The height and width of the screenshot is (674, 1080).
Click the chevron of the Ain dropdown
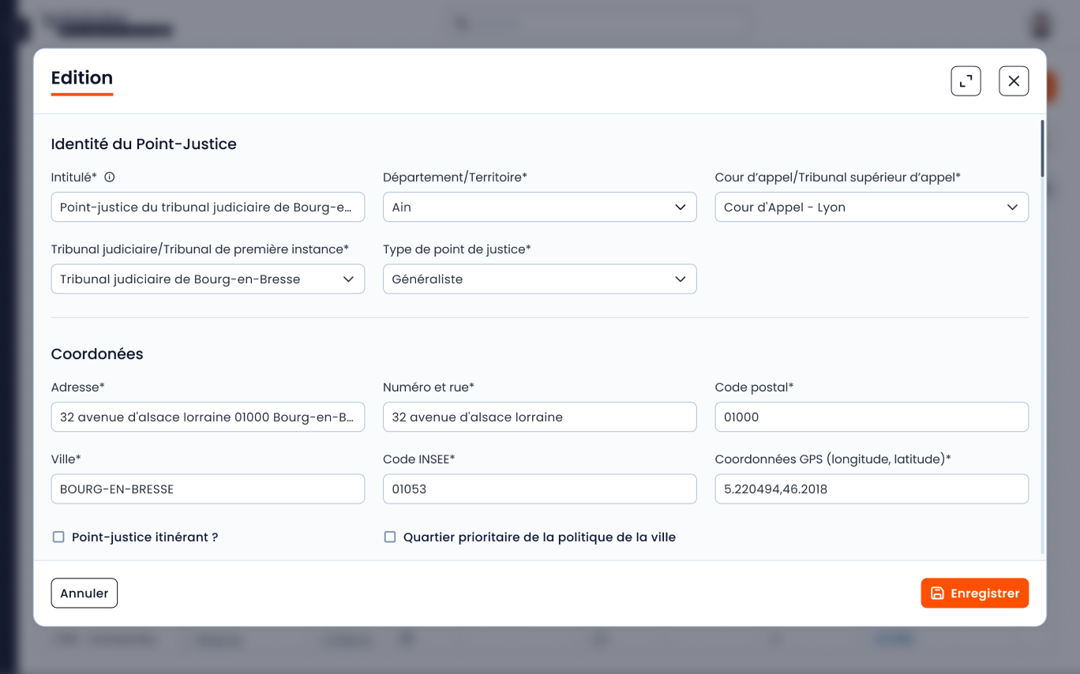(680, 208)
